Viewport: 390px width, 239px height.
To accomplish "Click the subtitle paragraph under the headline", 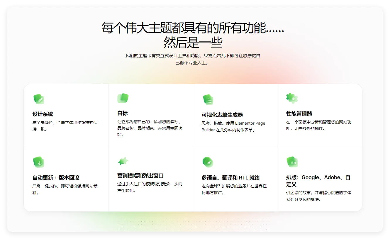I will click(193, 59).
